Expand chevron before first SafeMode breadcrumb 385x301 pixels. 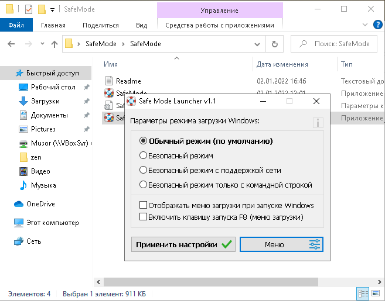pos(79,44)
